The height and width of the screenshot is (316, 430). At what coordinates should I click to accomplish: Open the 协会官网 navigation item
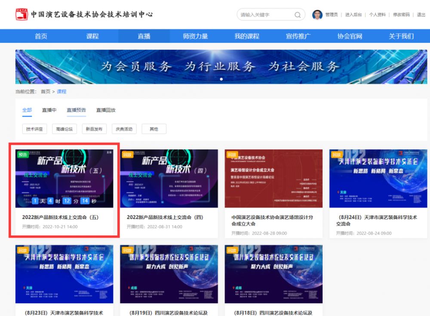pyautogui.click(x=350, y=36)
